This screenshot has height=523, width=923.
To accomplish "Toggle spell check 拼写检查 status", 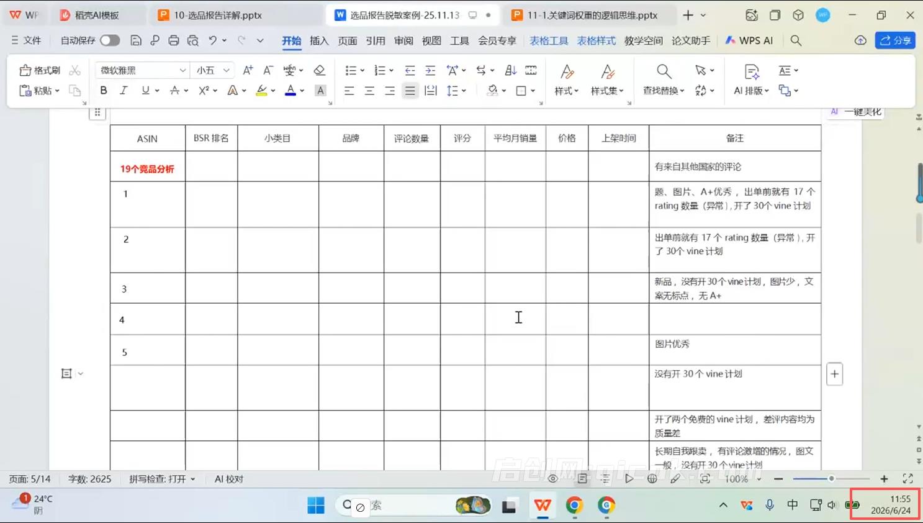I will click(162, 479).
